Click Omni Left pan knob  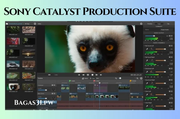tap(152, 95)
